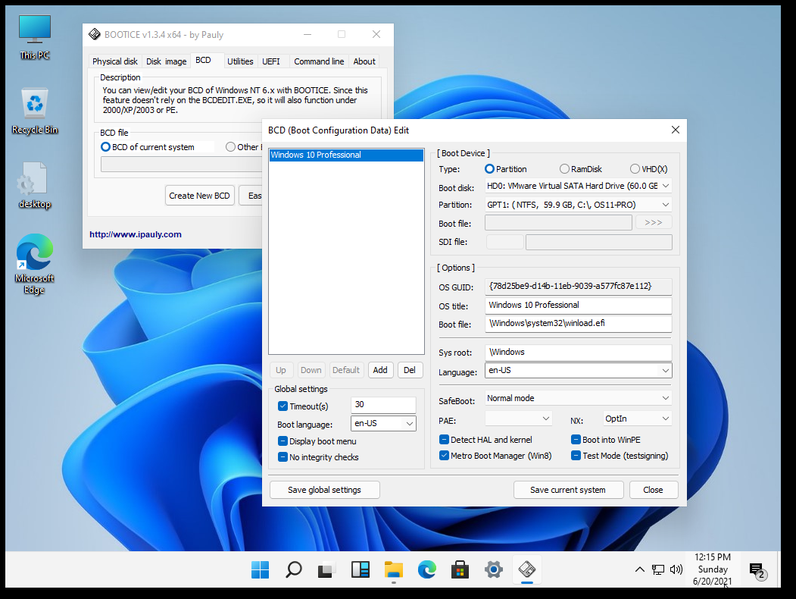Show hidden tray icons chevron
This screenshot has width=796, height=599.
[x=640, y=569]
